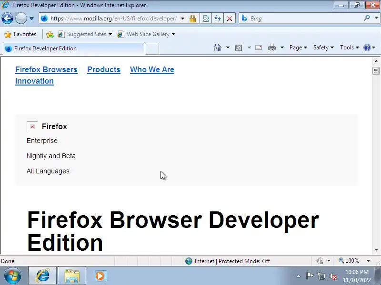Screen dimensions: 381x285
Task: Show hidden tray icons arrow
Action: click(298, 276)
